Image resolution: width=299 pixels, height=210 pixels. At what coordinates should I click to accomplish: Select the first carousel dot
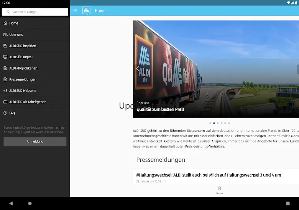pos(210,123)
